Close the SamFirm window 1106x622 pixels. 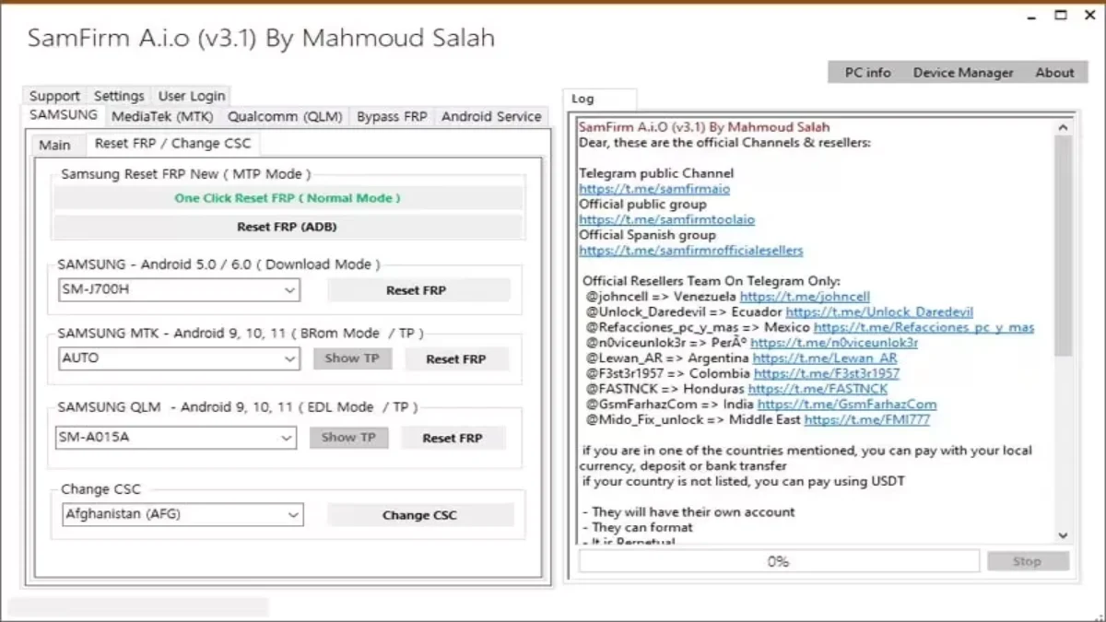coord(1090,16)
